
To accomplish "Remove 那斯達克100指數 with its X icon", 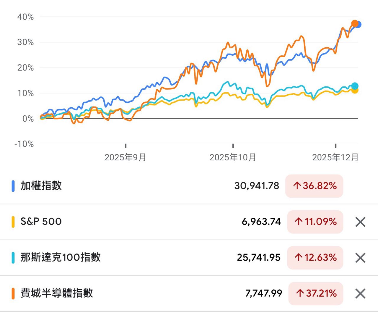I will [360, 258].
